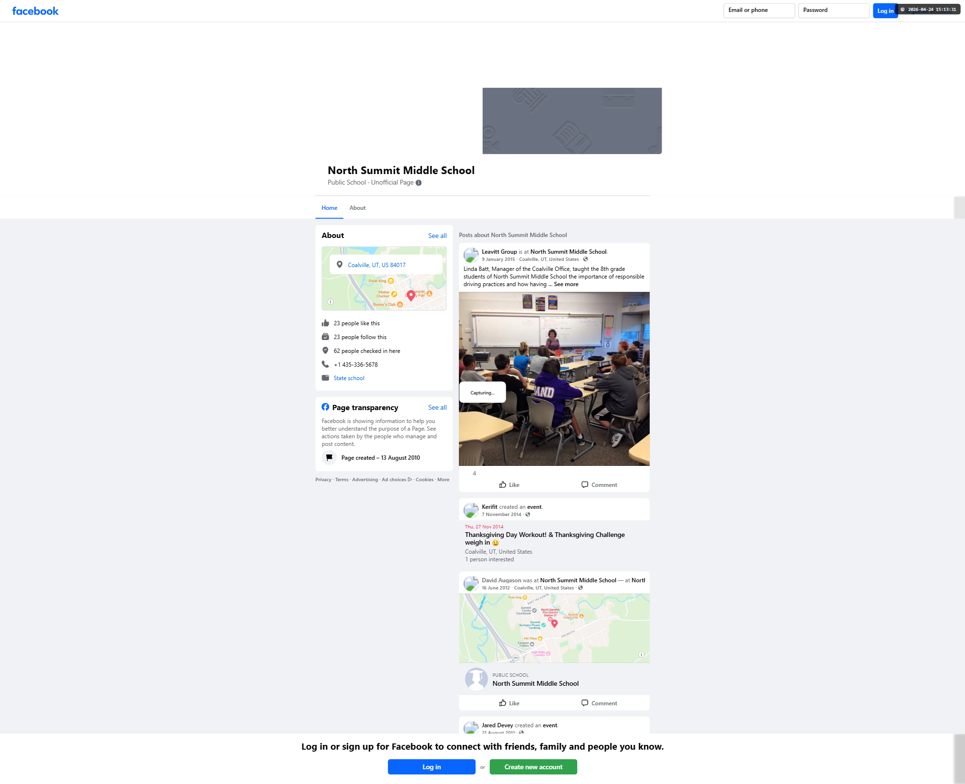Click Create new account button
This screenshot has width=965, height=784.
click(533, 767)
